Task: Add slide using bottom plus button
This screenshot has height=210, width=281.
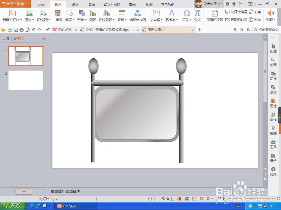Action: [24, 192]
